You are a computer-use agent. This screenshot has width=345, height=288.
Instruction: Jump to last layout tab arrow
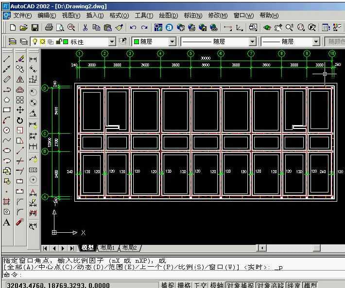click(x=72, y=248)
